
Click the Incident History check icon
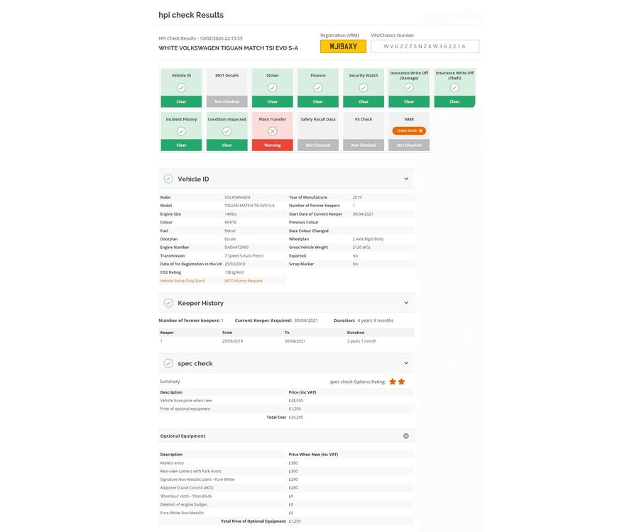coord(181,131)
